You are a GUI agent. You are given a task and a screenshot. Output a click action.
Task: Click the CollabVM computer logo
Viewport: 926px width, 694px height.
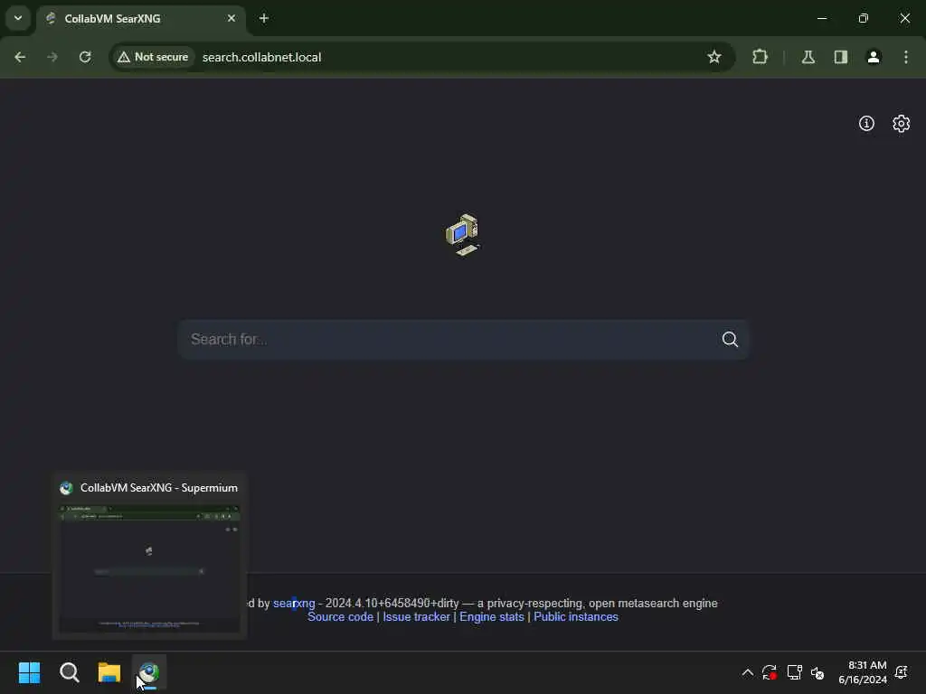[x=463, y=234]
